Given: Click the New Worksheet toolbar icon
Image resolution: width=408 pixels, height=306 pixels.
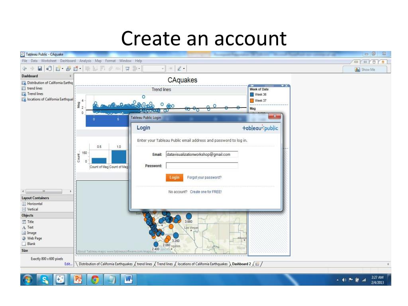Looking at the screenshot, I should coord(58,69).
